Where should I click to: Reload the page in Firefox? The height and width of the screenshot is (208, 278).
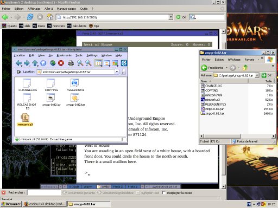pyautogui.click(x=30, y=17)
